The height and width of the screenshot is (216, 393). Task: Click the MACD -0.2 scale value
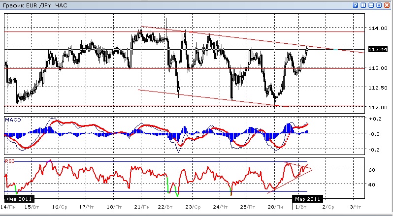point(375,150)
